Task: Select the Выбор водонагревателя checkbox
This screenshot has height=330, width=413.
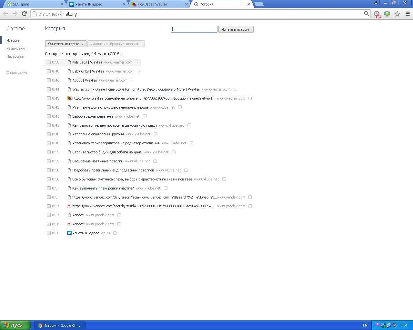Action: (x=49, y=116)
